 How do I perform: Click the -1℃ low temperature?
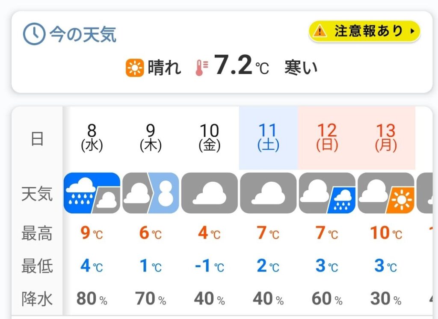click(209, 266)
